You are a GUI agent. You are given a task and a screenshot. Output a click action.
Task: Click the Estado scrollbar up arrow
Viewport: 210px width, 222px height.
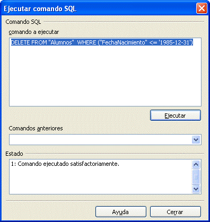coord(196,165)
